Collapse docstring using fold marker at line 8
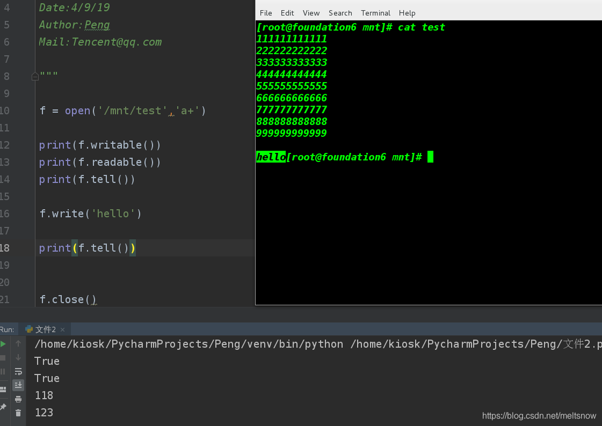The width and height of the screenshot is (602, 426). click(x=35, y=77)
